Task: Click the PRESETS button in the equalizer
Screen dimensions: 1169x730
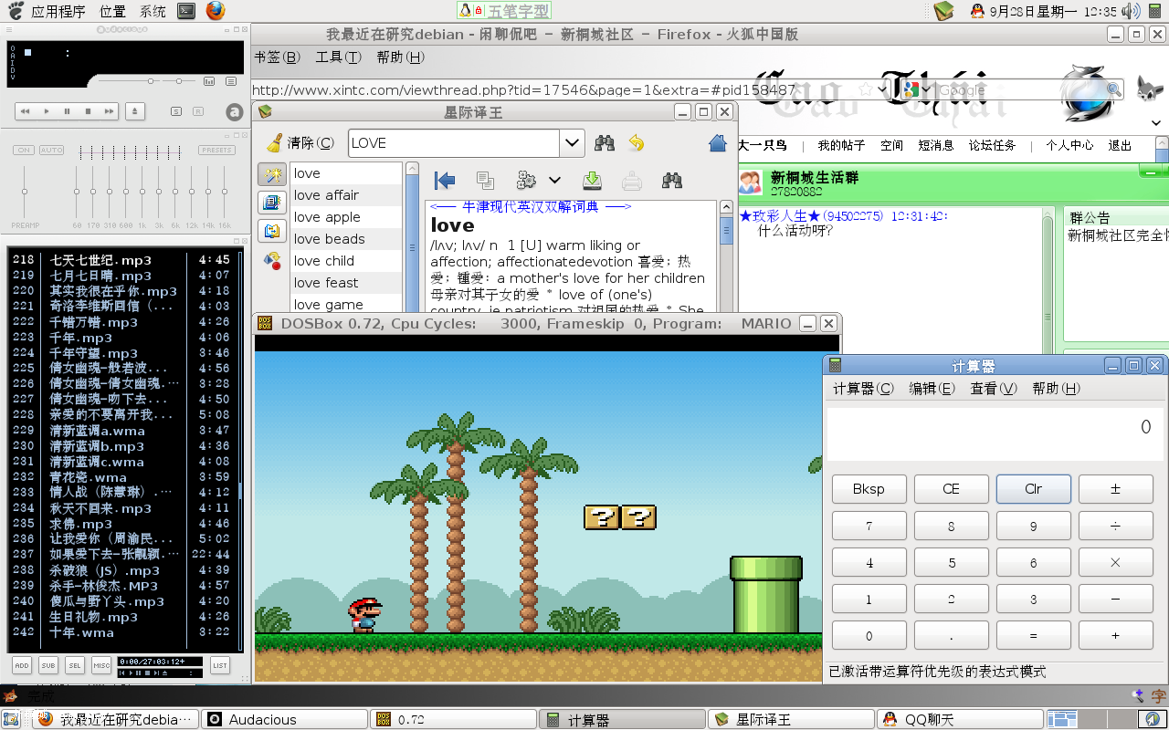Action: [x=216, y=149]
